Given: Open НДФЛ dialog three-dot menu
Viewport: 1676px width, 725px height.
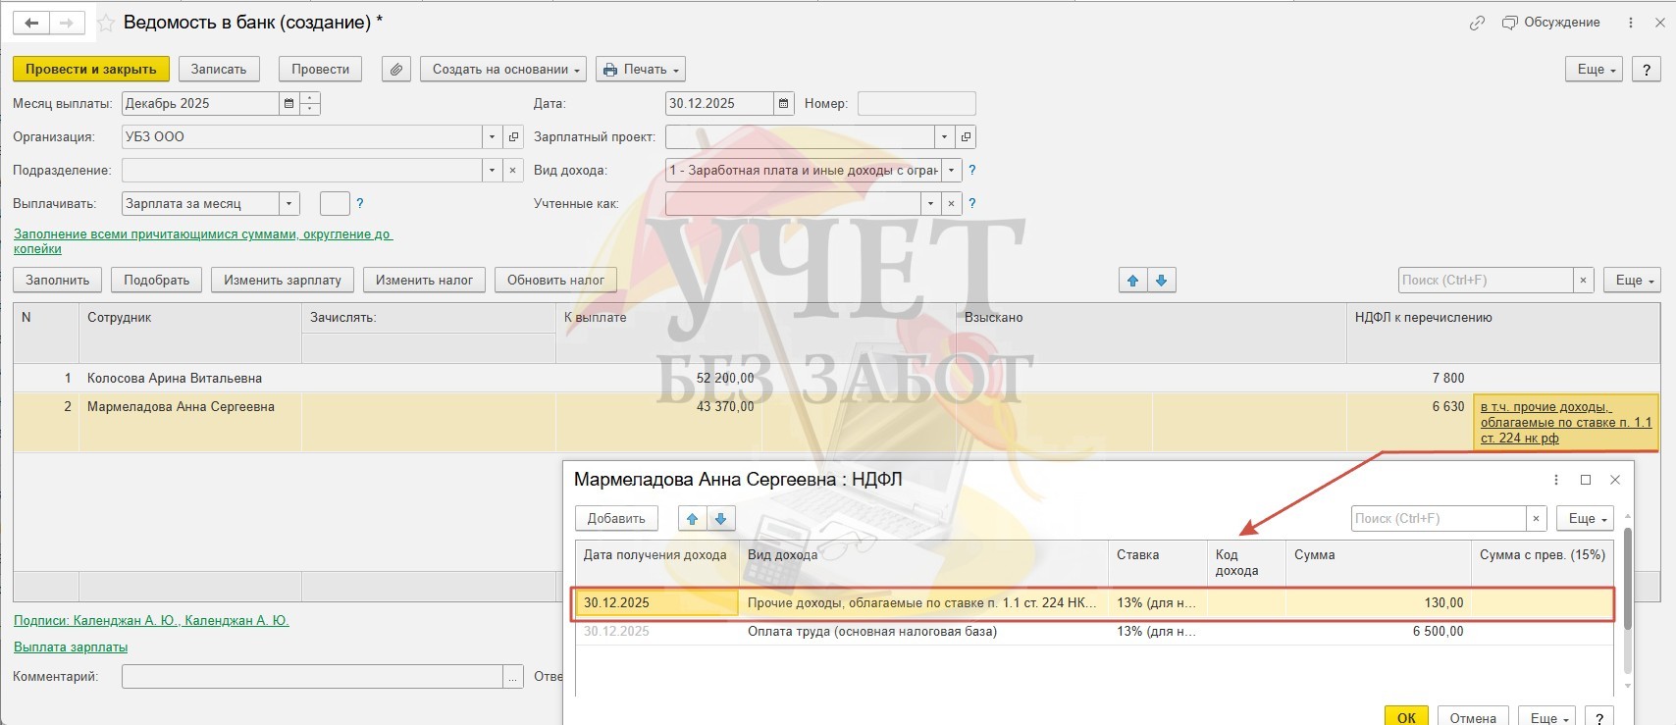Looking at the screenshot, I should click(1556, 480).
